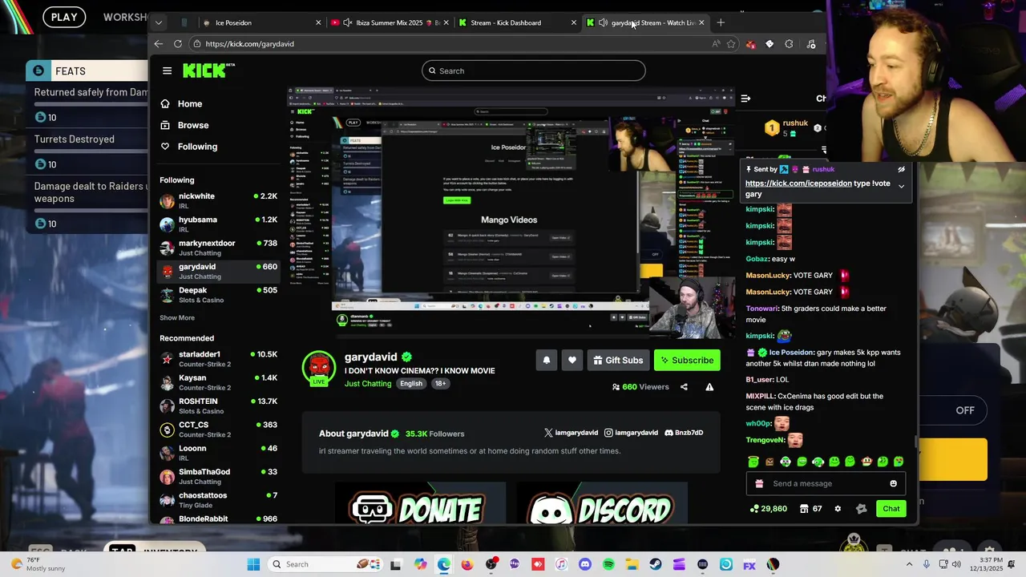Open Discord from the taskbar
This screenshot has height=577, width=1026.
584,564
